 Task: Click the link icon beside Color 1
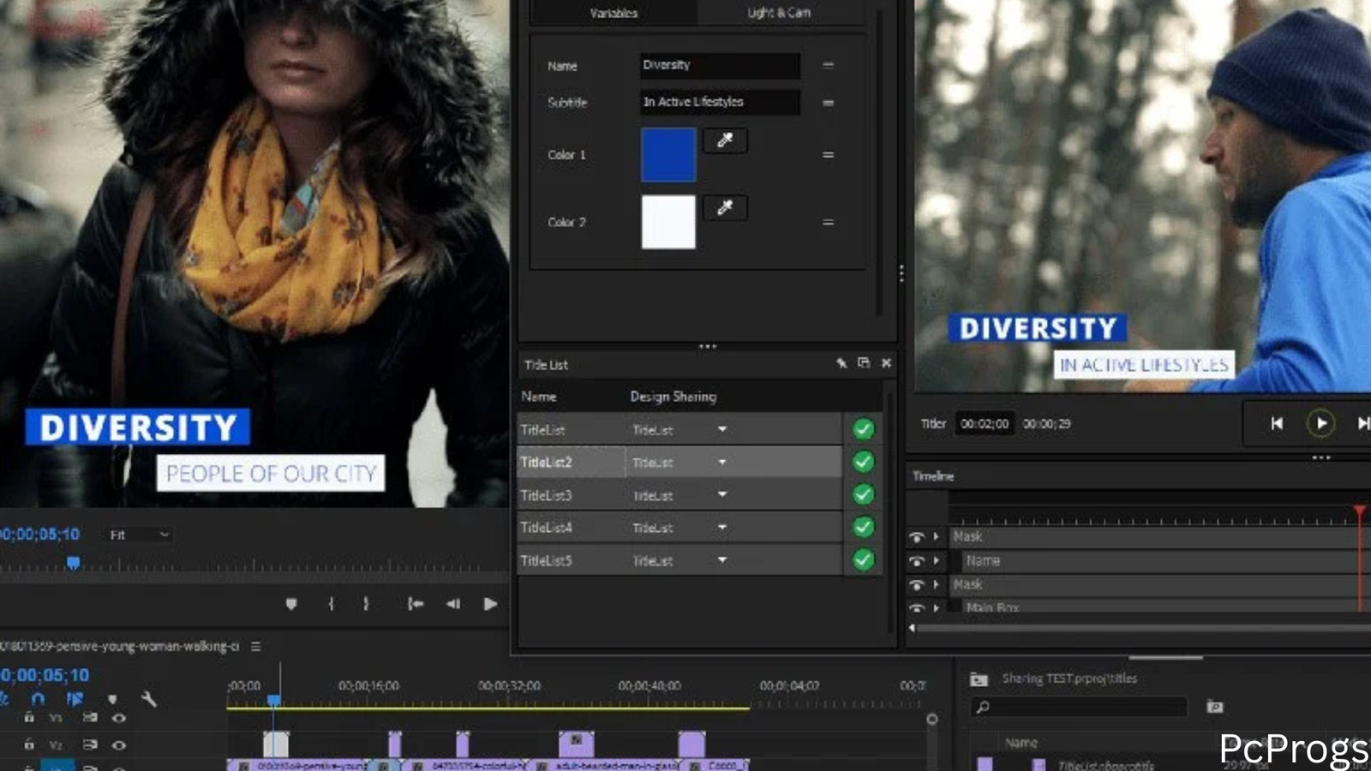[828, 155]
